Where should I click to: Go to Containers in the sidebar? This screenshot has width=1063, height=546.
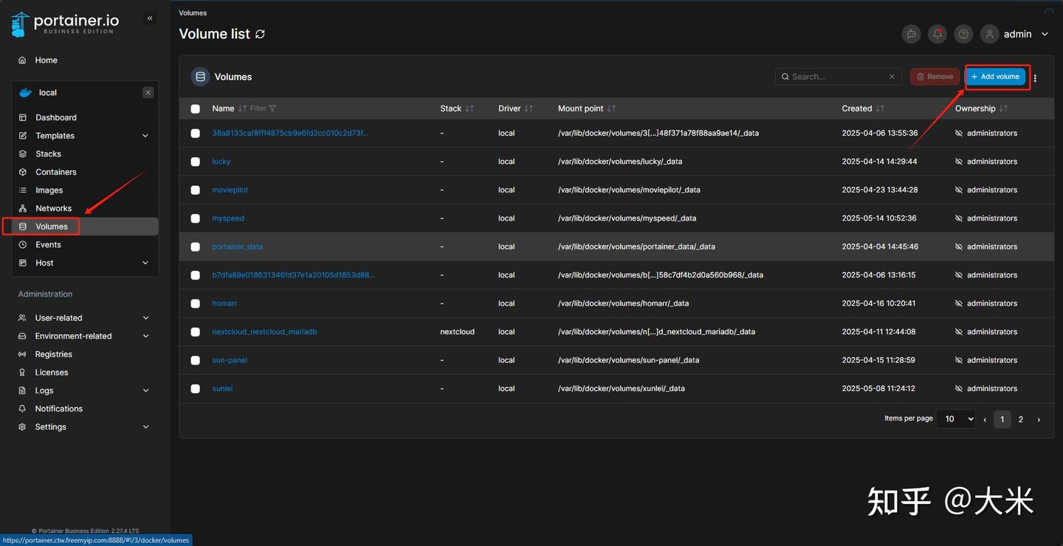(x=56, y=172)
